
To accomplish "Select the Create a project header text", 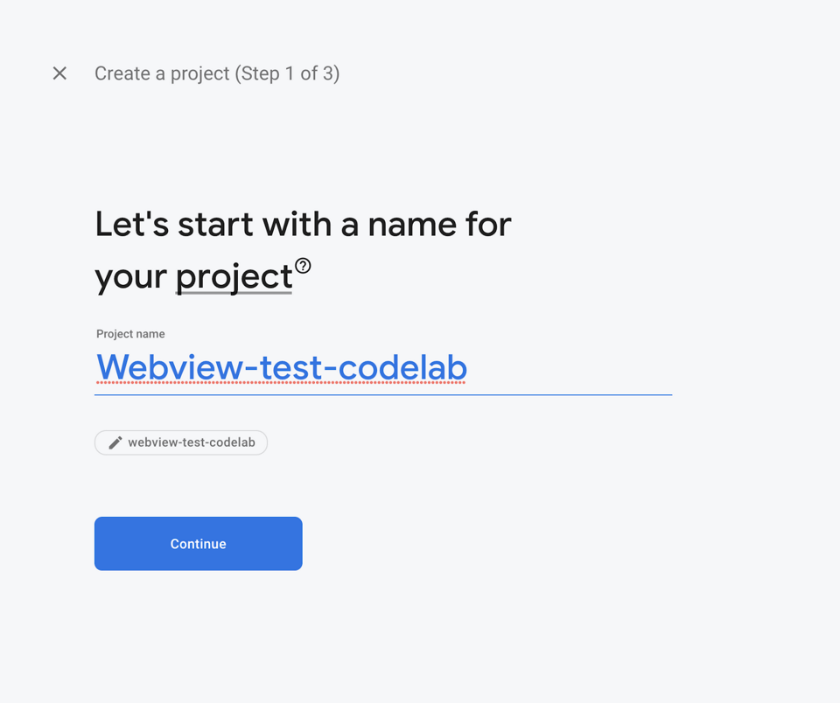I will 217,73.
